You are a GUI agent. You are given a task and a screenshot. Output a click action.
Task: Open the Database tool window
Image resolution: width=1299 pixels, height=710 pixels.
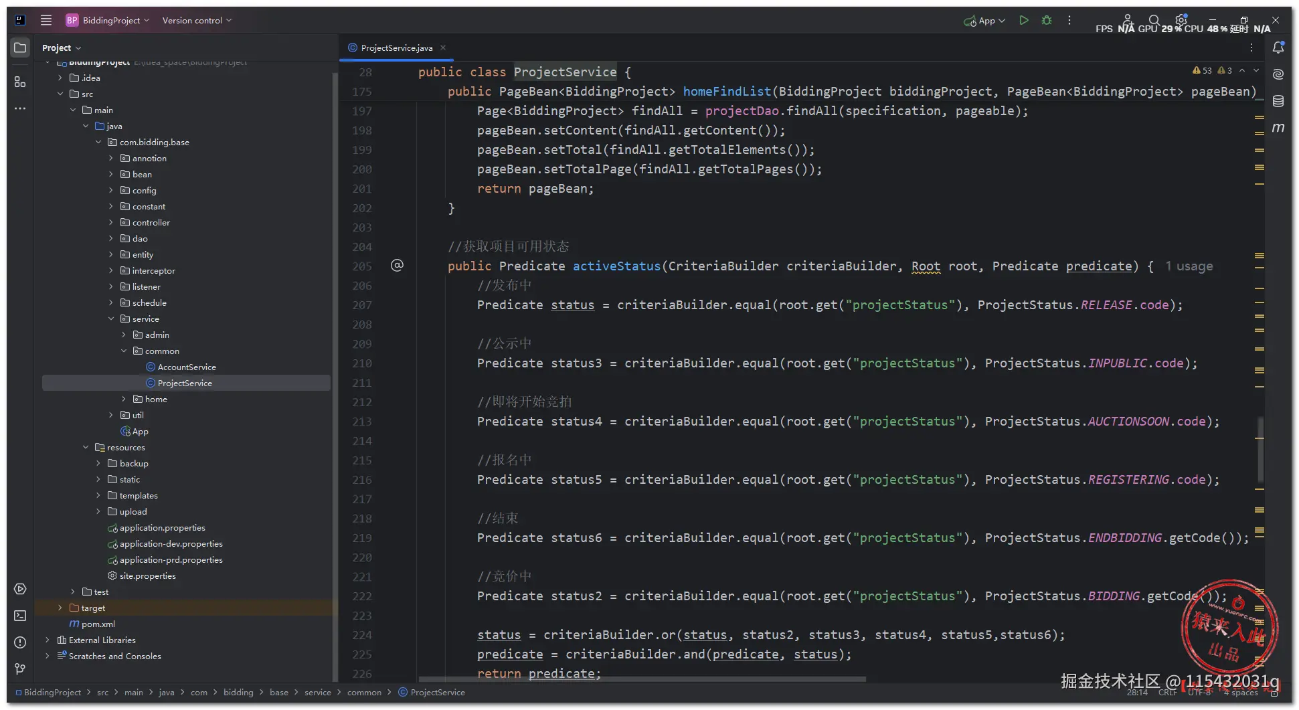click(1278, 101)
